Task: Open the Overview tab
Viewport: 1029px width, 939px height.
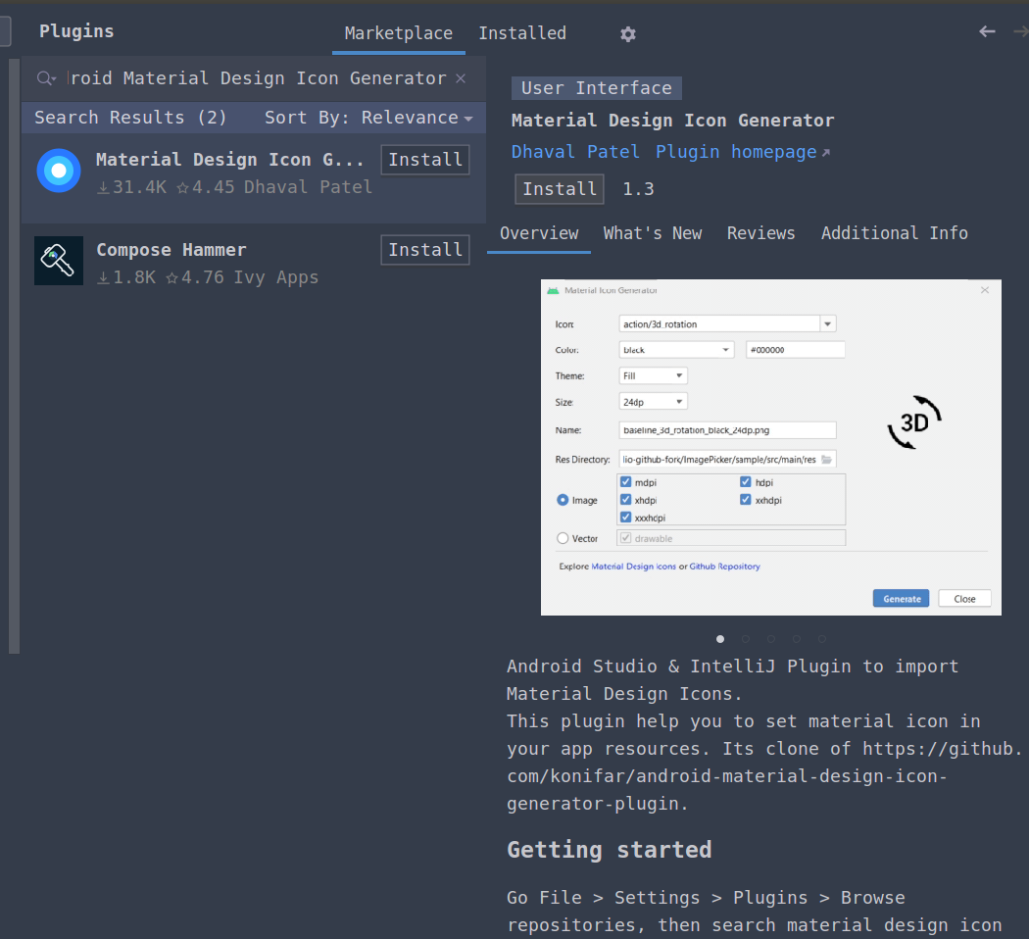Action: tap(539, 233)
